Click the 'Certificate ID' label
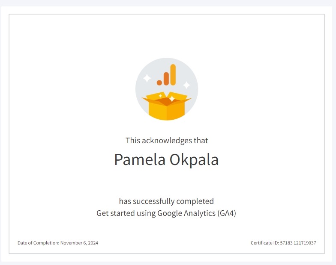Image resolution: width=336 pixels, height=265 pixels. click(x=265, y=243)
